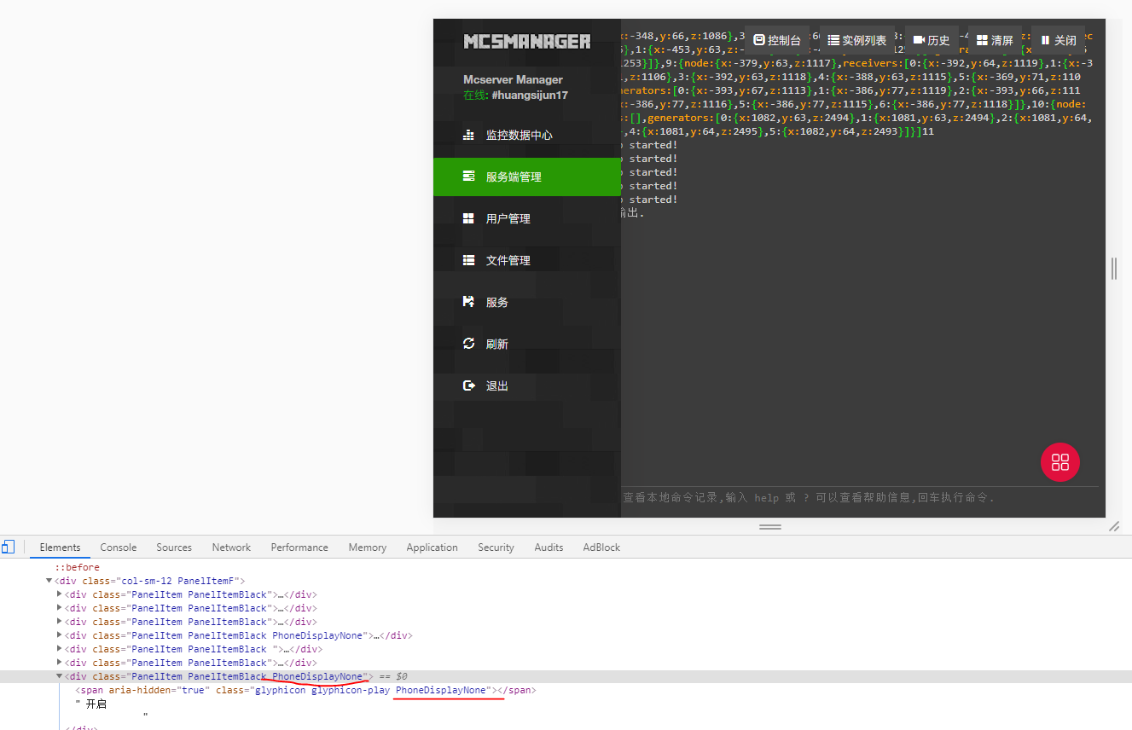Toggle the device toolbar in DevTools
The image size is (1132, 730).
point(9,546)
